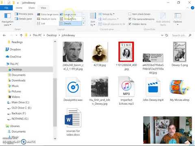This screenshot has width=195, height=146.
Task: Open the File tab
Action: pyautogui.click(x=6, y=8)
